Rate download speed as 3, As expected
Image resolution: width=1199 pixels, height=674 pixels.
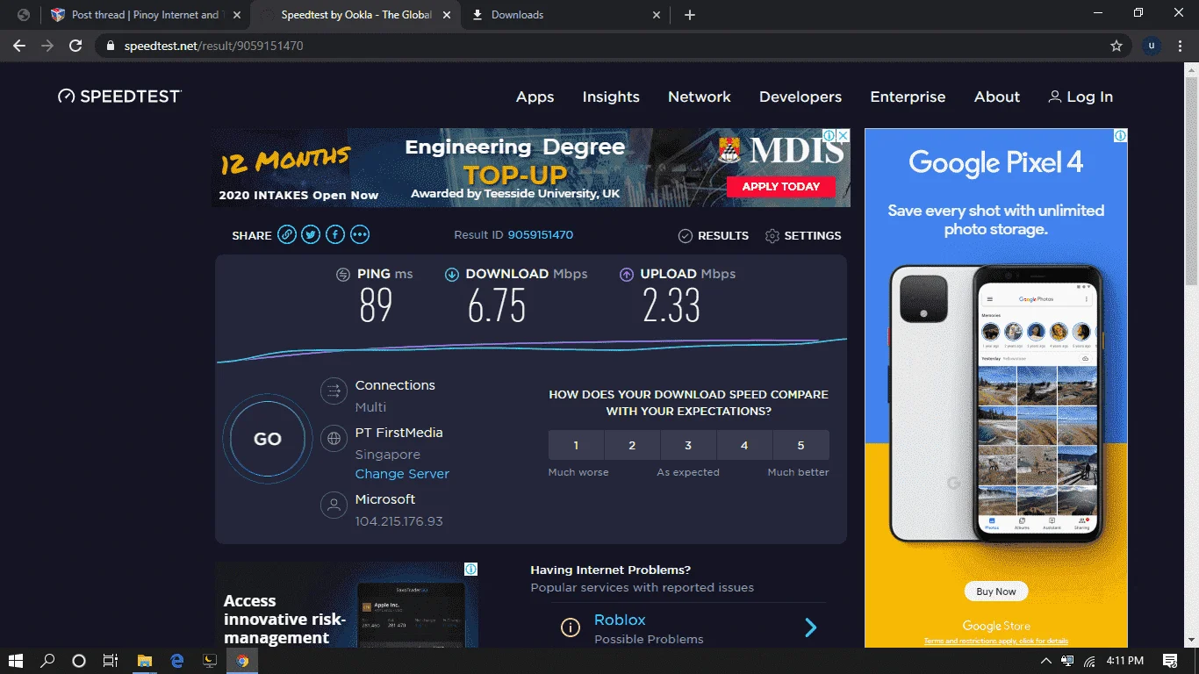688,445
